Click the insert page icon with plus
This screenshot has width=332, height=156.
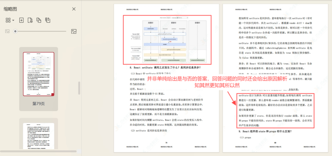click(22, 20)
